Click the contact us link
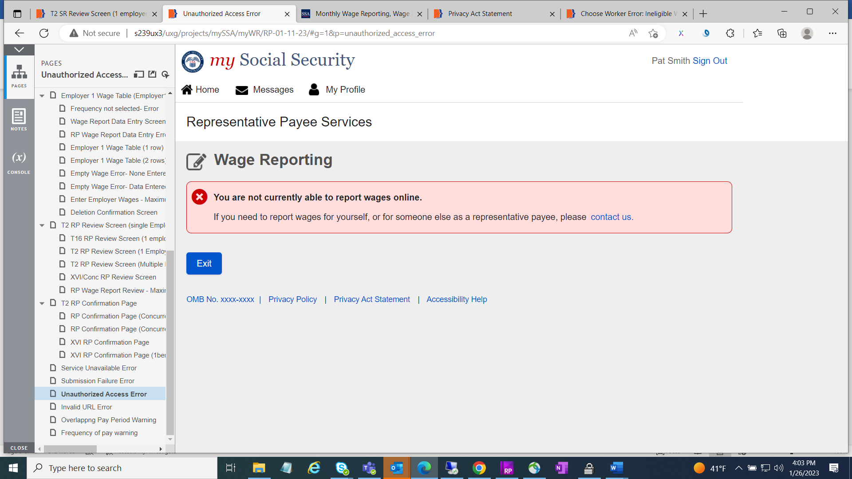 [x=611, y=217]
